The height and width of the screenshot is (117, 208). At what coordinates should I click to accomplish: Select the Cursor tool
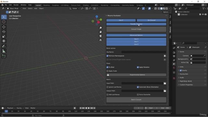(4, 22)
